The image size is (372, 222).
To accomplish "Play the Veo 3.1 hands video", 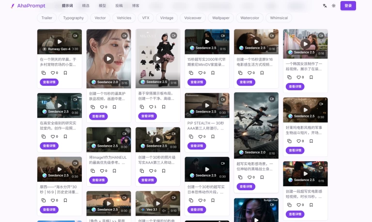I will point(158,203).
